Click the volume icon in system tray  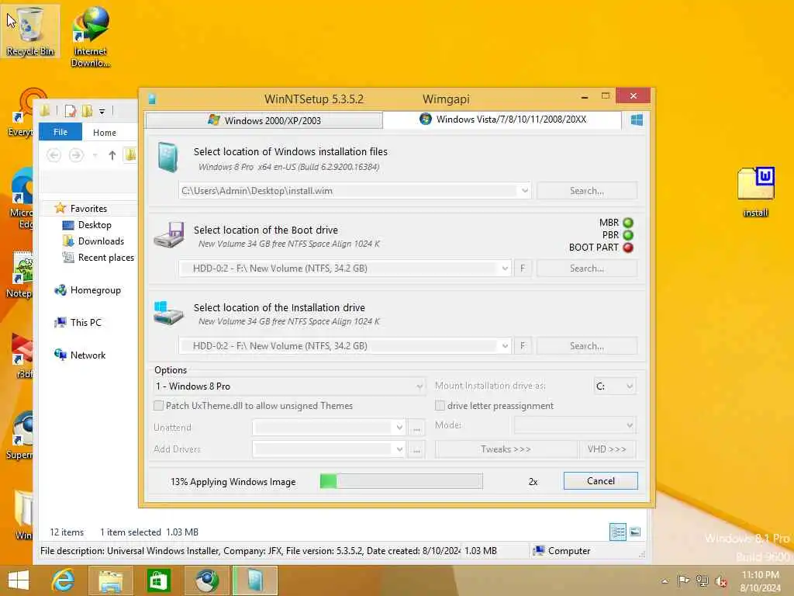click(720, 581)
